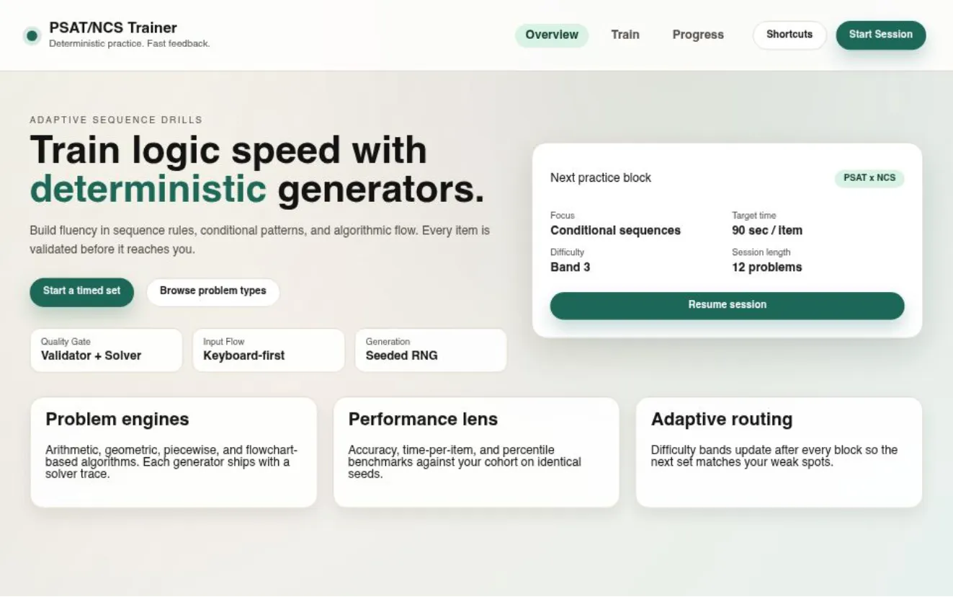Viewport: 953px width, 597px height.
Task: Click the PSAT x NCS badge
Action: coord(869,178)
